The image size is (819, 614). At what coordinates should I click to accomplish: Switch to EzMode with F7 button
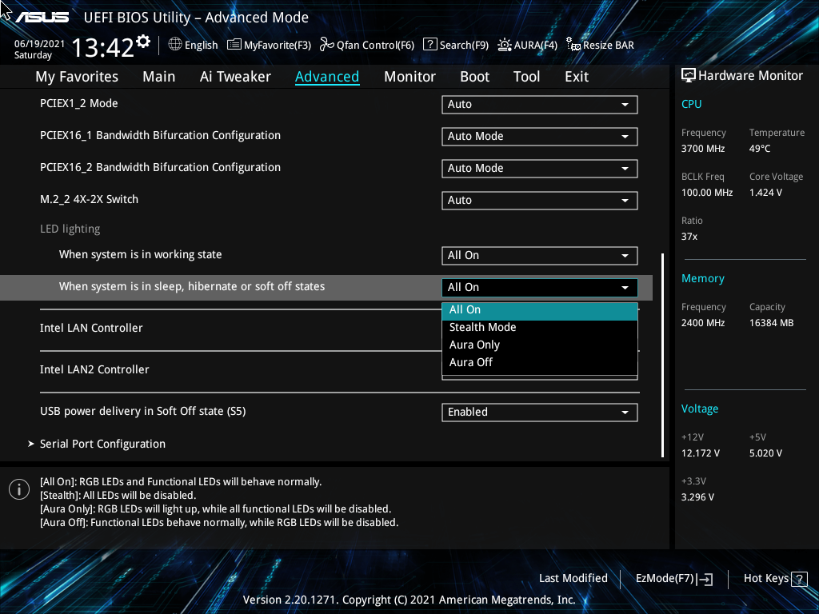(x=673, y=578)
